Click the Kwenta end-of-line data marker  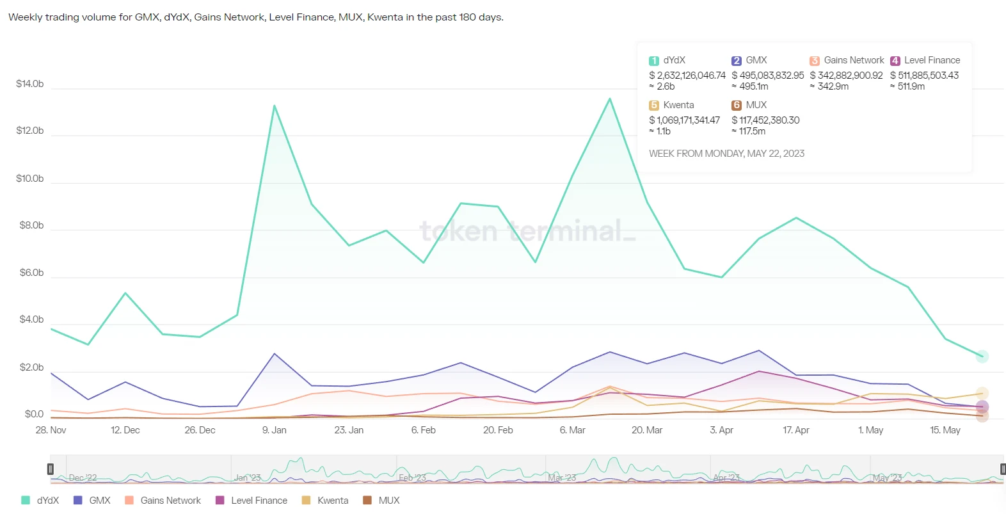(x=982, y=394)
